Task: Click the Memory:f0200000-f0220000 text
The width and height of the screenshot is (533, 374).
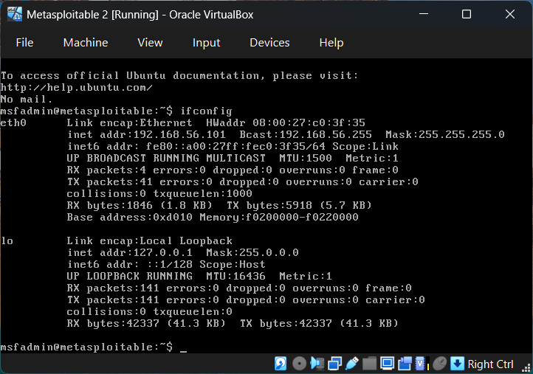Action: coord(279,217)
